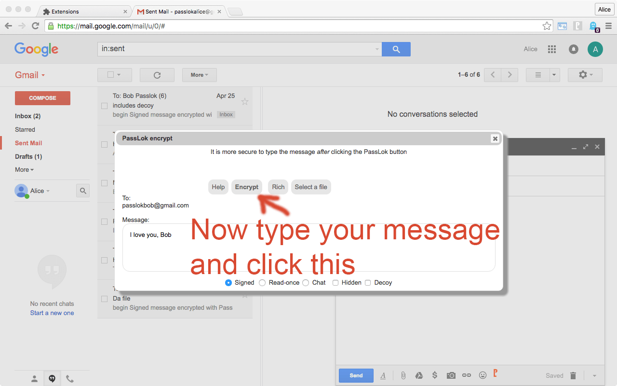Click Select a file button
Image resolution: width=617 pixels, height=386 pixels.
click(x=311, y=187)
